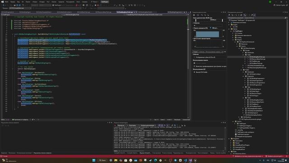
Task: Select the UnrealBuildTool project node
Action: [240, 149]
